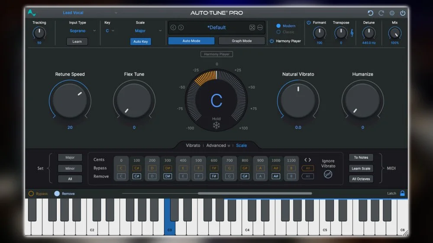
Task: Click the Humanize knob
Action: [362, 100]
